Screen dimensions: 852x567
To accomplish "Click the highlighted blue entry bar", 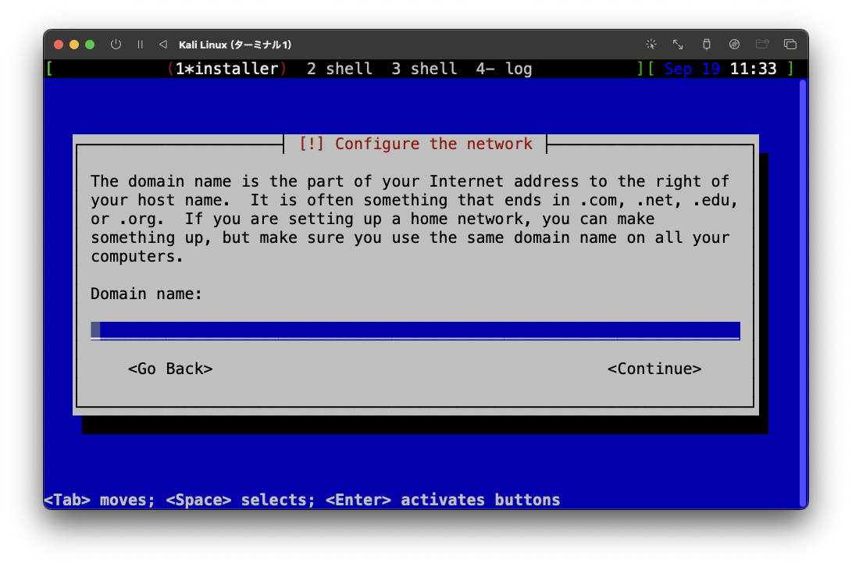I will coord(416,330).
